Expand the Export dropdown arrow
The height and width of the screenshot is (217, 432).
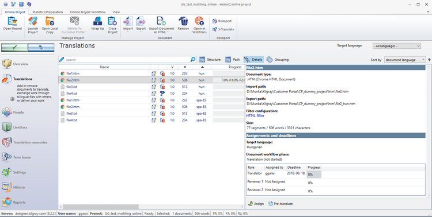coord(141,32)
